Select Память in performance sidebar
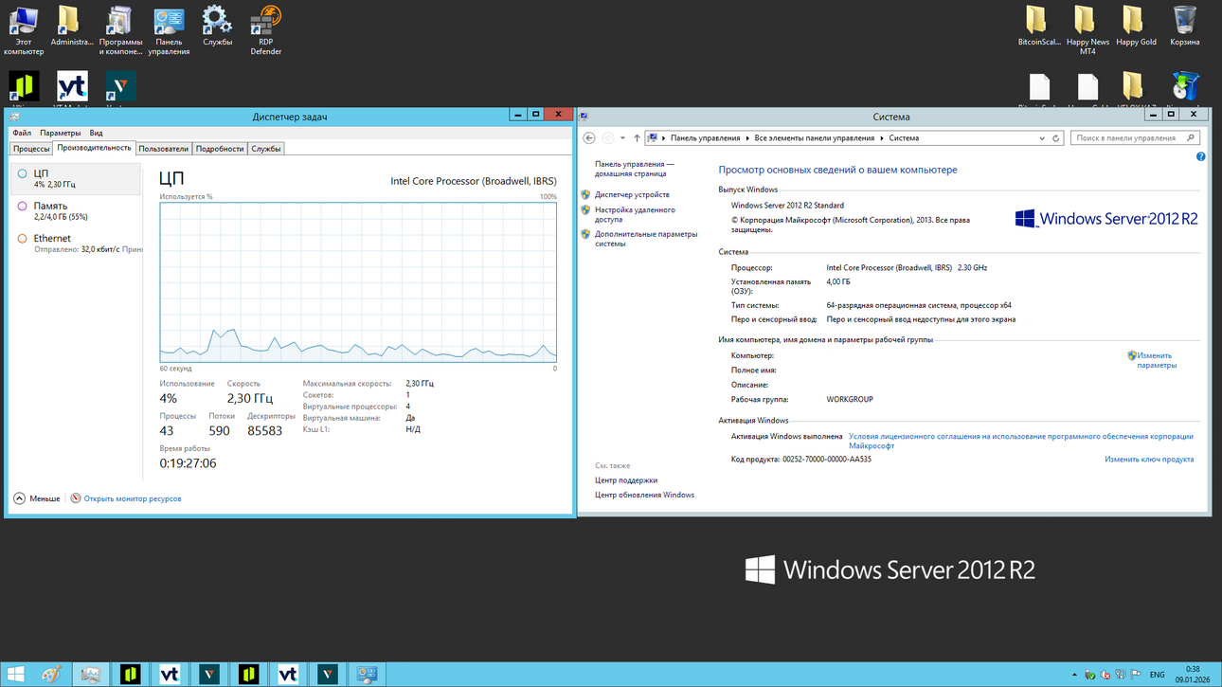Viewport: 1222px width, 687px height. click(x=76, y=210)
